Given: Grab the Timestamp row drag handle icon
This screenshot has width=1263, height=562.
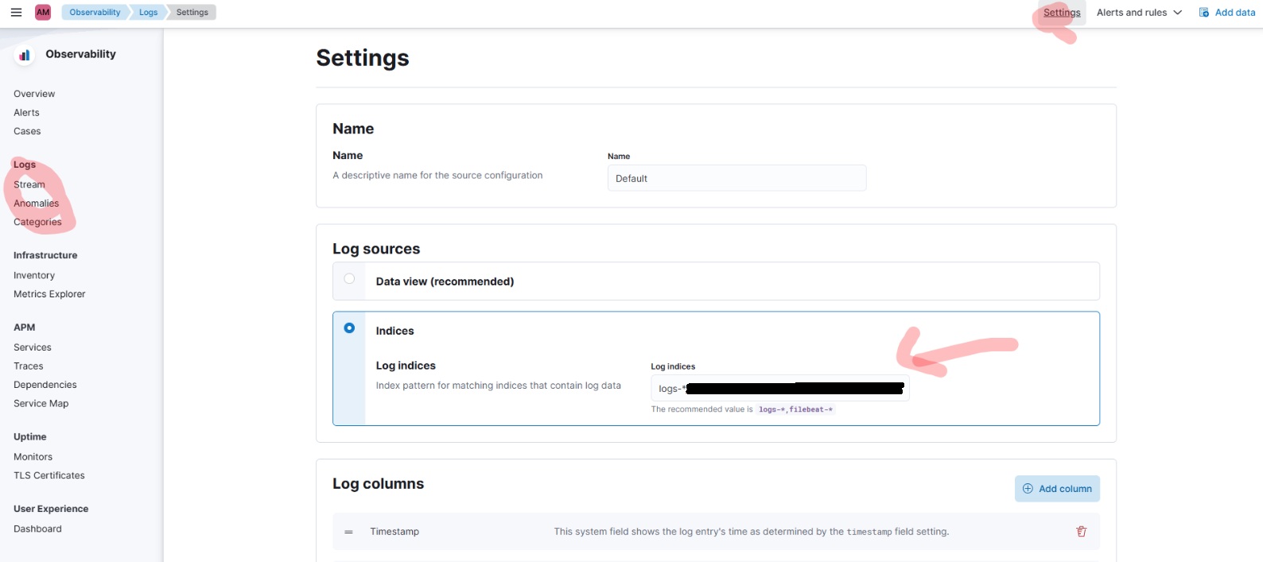Looking at the screenshot, I should tap(348, 532).
